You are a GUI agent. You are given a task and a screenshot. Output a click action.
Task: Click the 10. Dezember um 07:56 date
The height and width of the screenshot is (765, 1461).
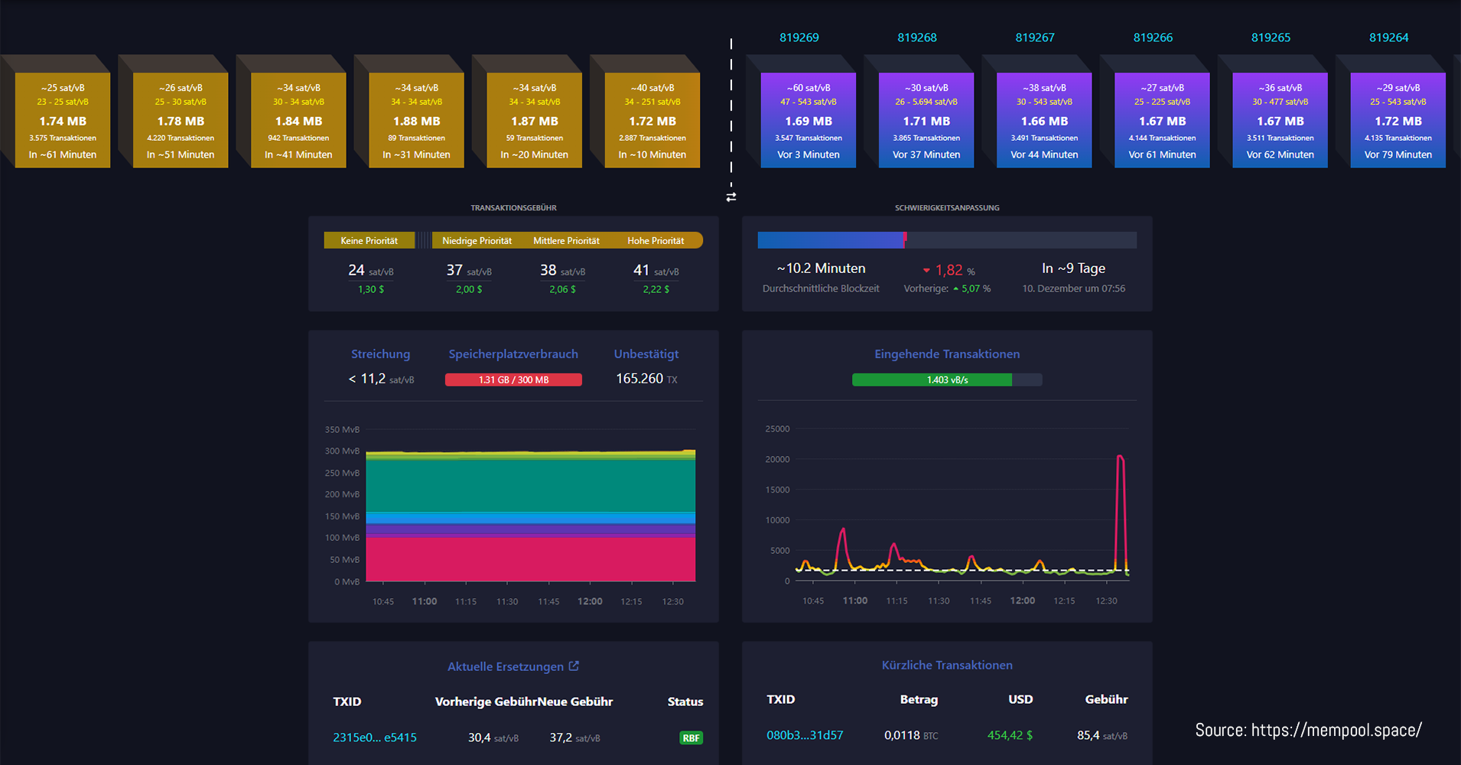[1074, 288]
